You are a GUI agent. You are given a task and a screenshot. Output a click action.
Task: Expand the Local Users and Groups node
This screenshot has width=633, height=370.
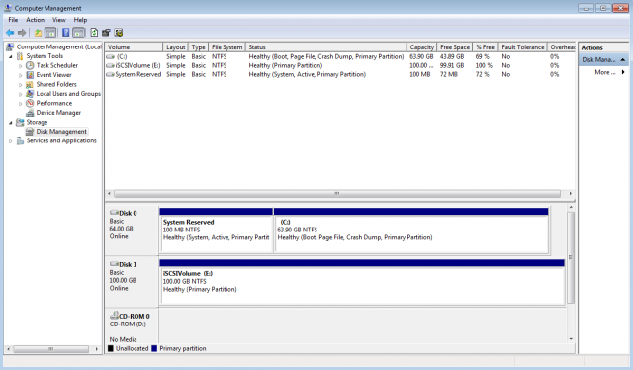coord(20,94)
